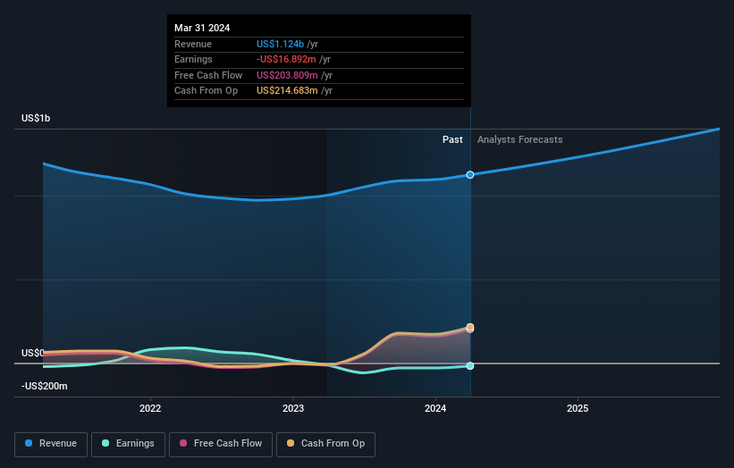Click the Revenue row label in tooltip
Screen dimensions: 734x468
point(193,44)
